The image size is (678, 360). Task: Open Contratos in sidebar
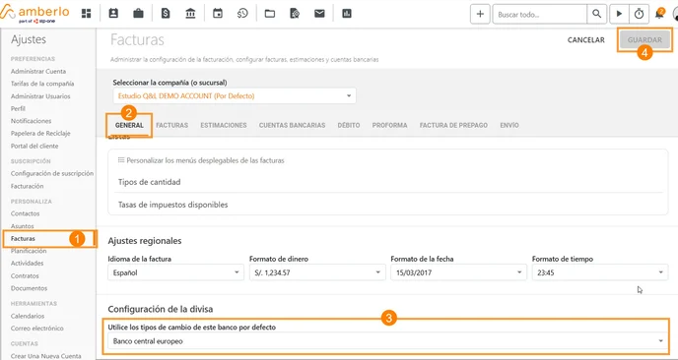(25, 275)
